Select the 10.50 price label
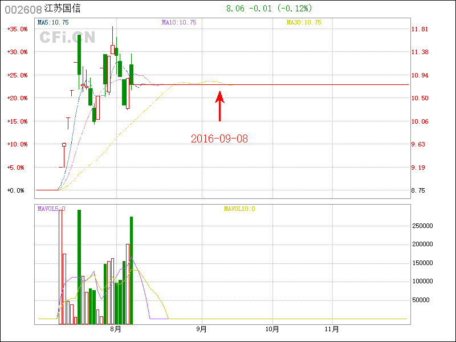Screen dimensions: 456x342 [x=420, y=98]
